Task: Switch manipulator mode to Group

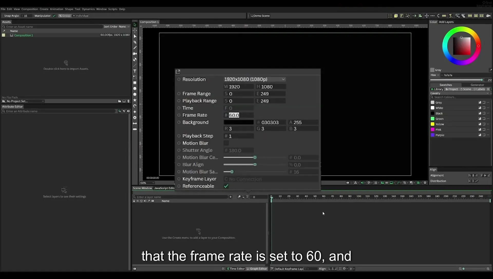Action: click(65, 16)
